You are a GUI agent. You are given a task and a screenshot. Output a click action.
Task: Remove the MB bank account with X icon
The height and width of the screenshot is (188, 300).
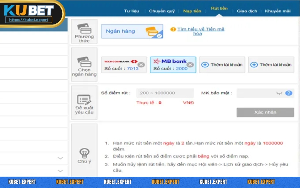point(190,65)
